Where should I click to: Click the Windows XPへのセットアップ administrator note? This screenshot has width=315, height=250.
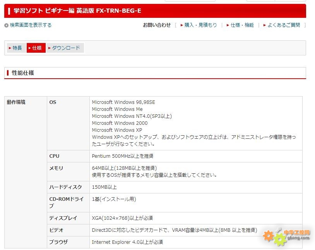pyautogui.click(x=194, y=140)
